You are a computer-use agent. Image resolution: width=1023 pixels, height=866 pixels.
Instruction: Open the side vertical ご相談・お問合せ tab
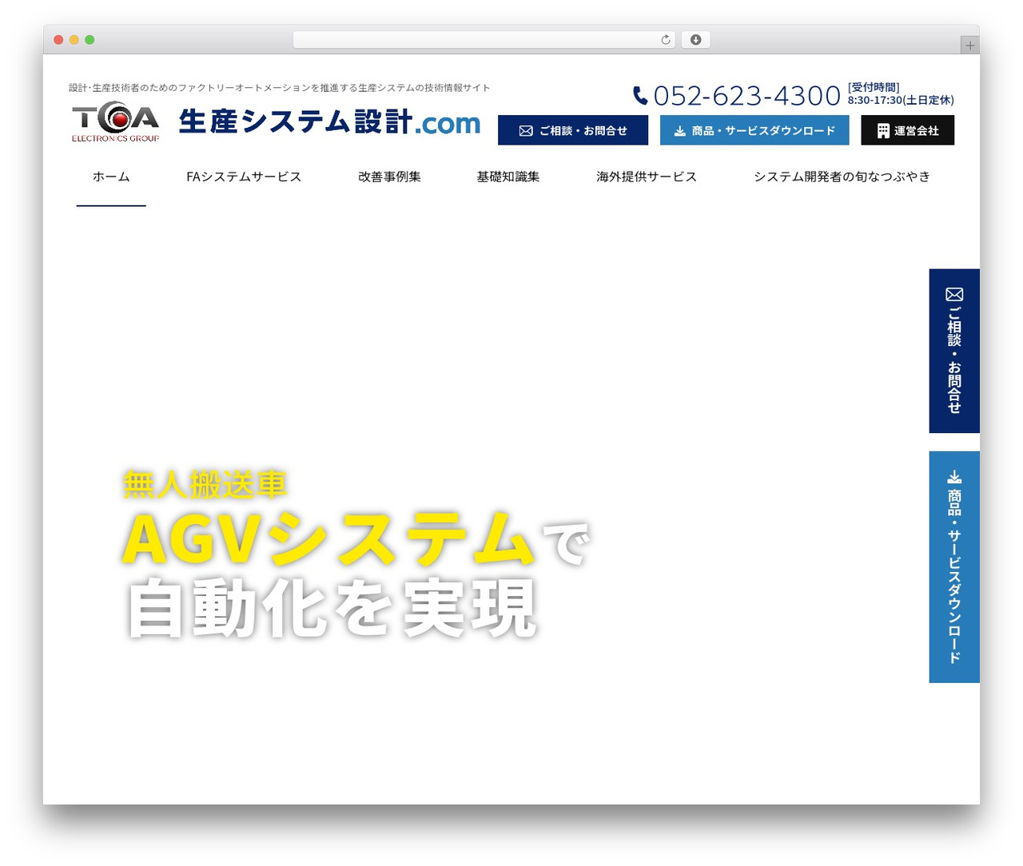tap(954, 351)
